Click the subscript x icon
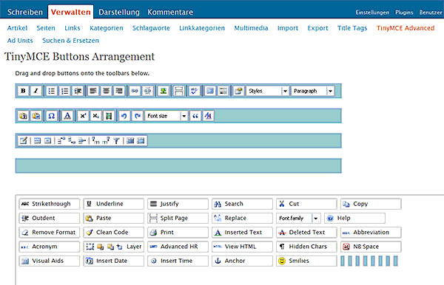The width and height of the screenshot is (444, 285). pyautogui.click(x=95, y=116)
